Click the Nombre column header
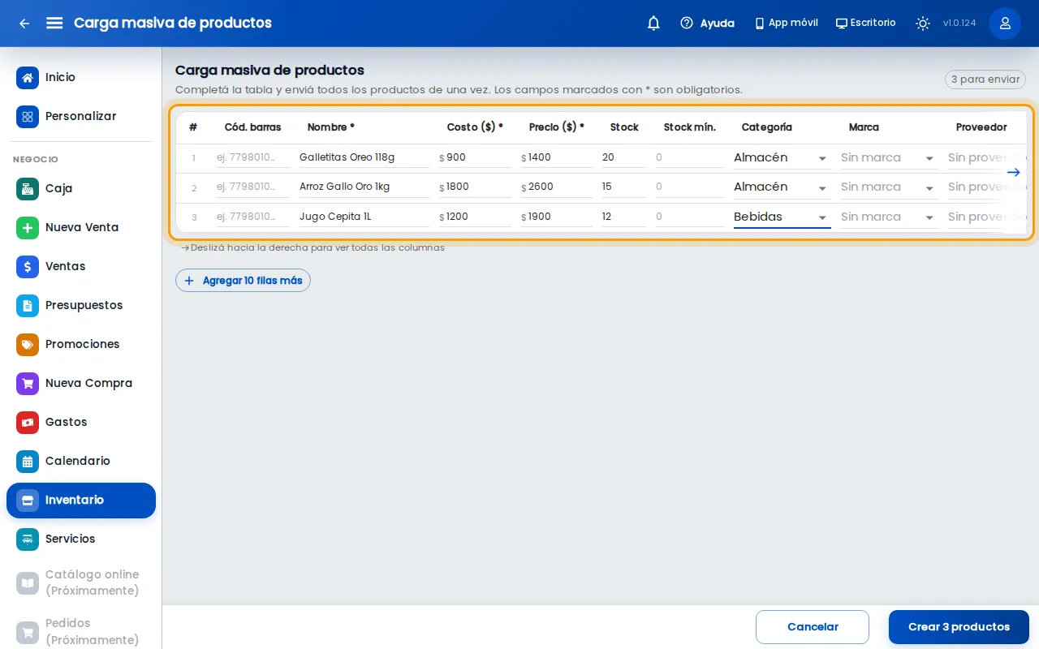This screenshot has width=1039, height=649. pyautogui.click(x=331, y=127)
